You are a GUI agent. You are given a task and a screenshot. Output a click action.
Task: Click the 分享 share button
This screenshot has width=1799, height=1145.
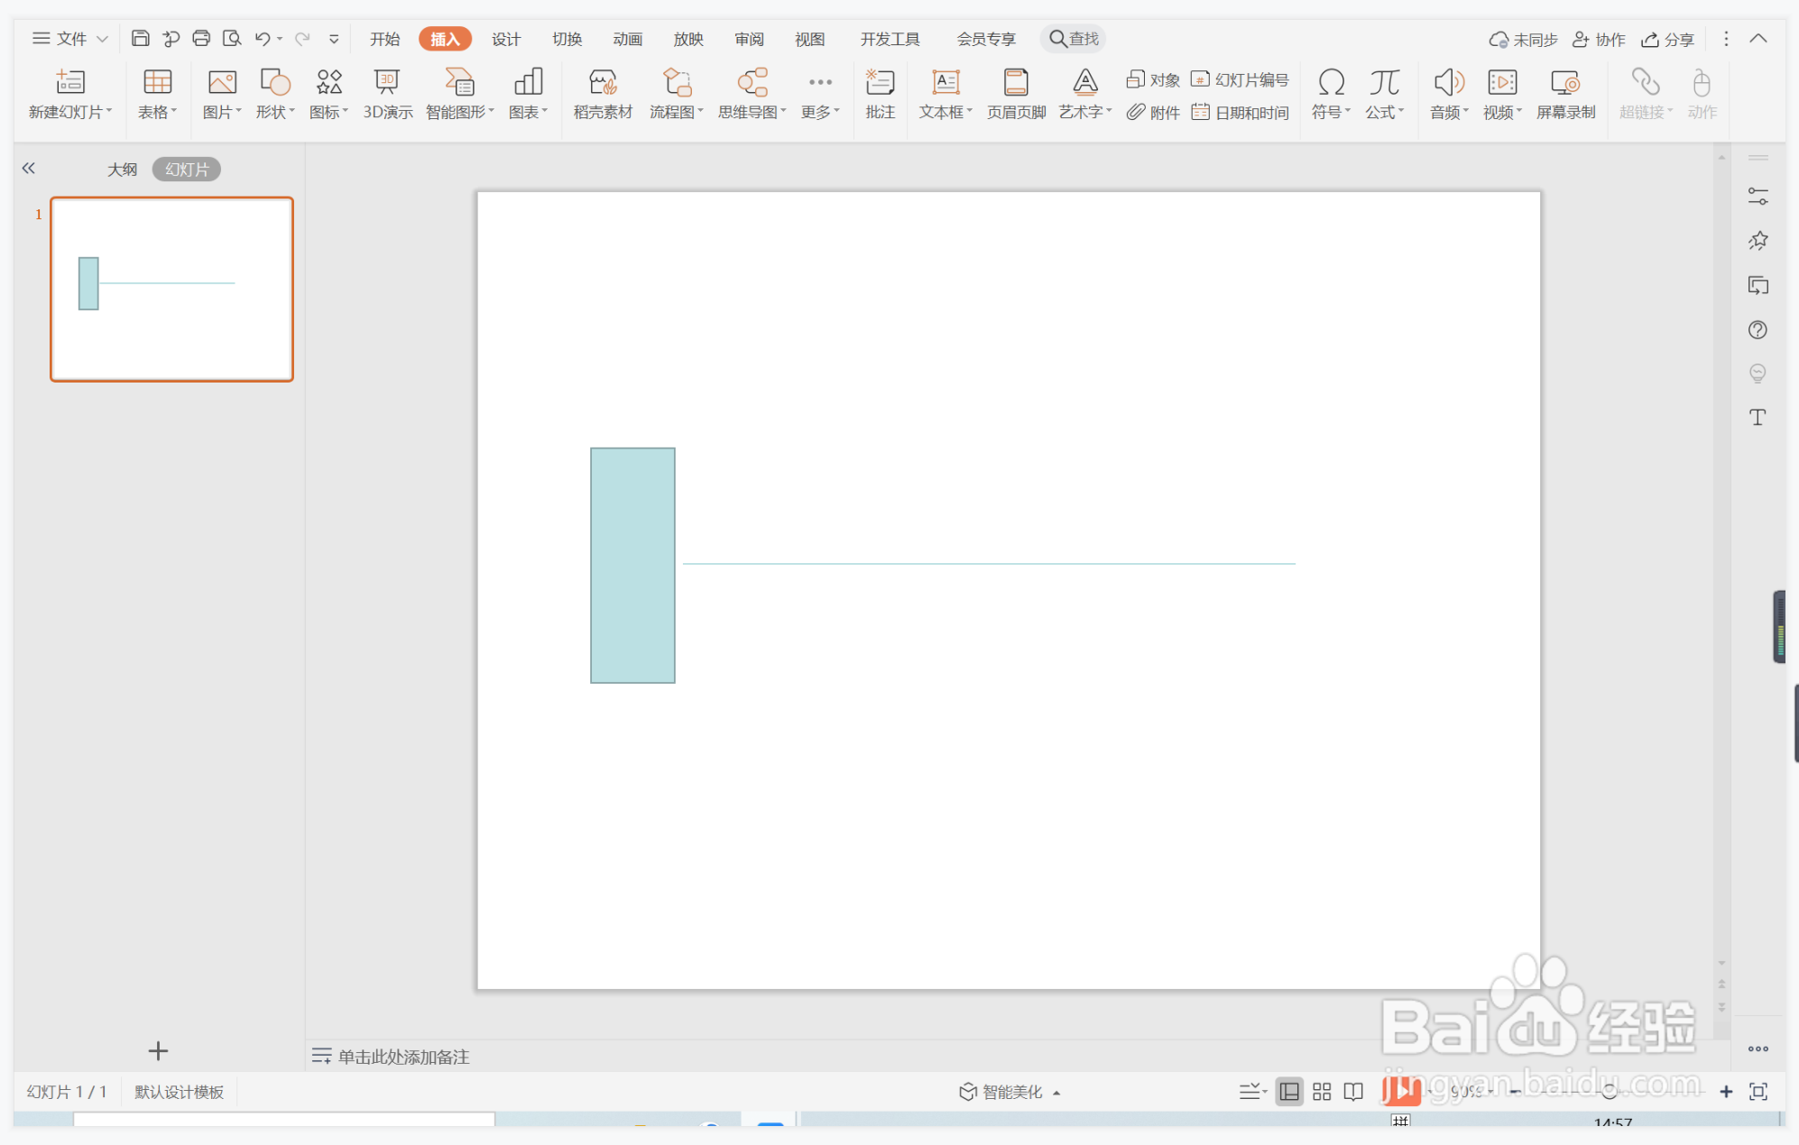pyautogui.click(x=1667, y=39)
